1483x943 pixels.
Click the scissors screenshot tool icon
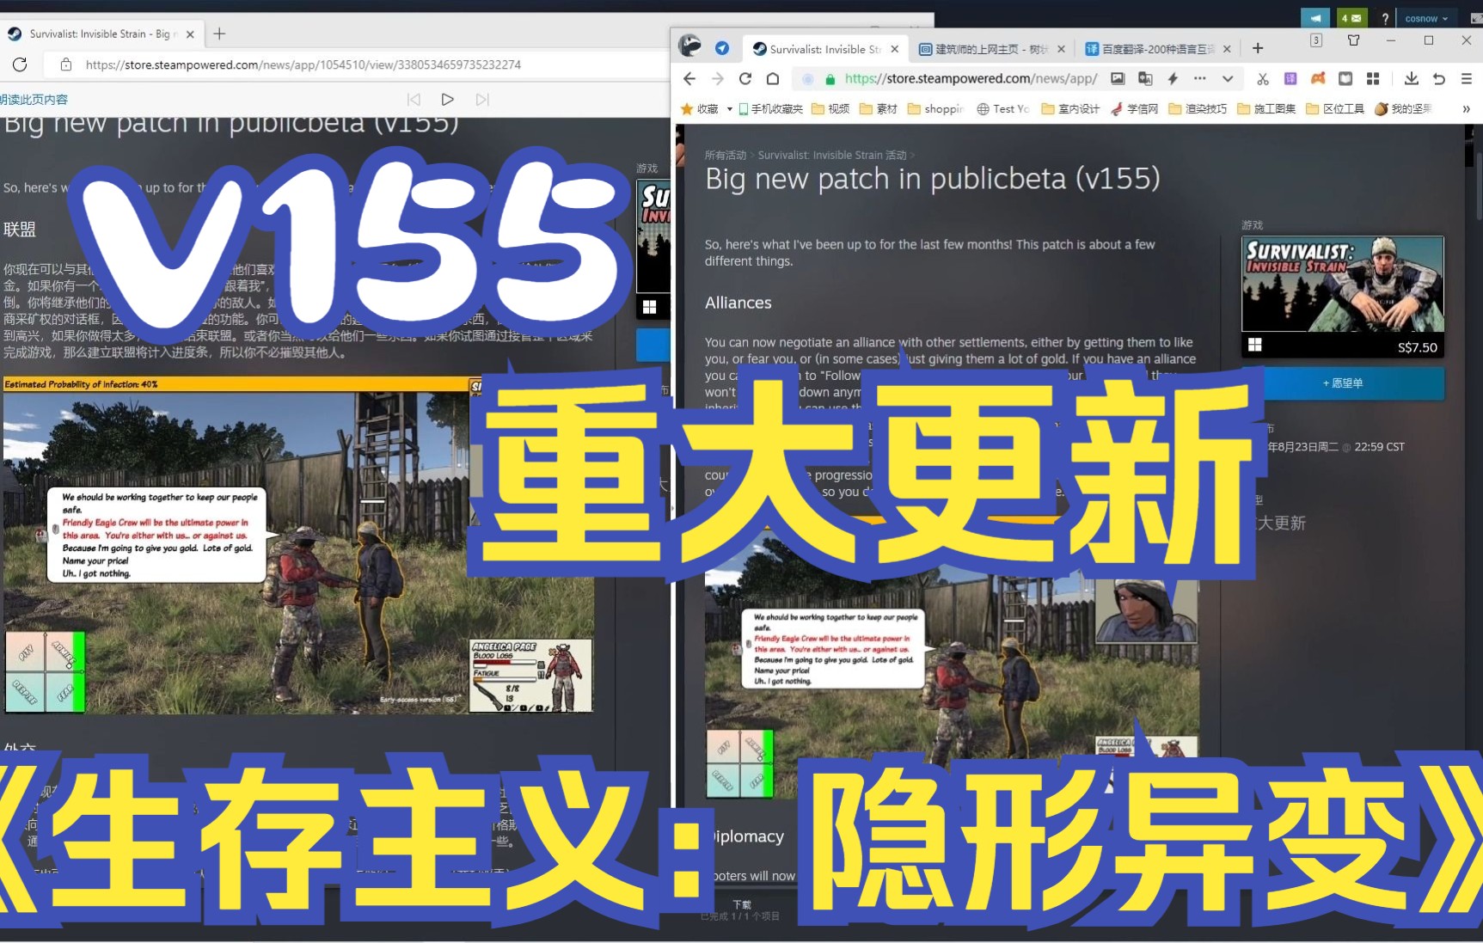tap(1263, 78)
